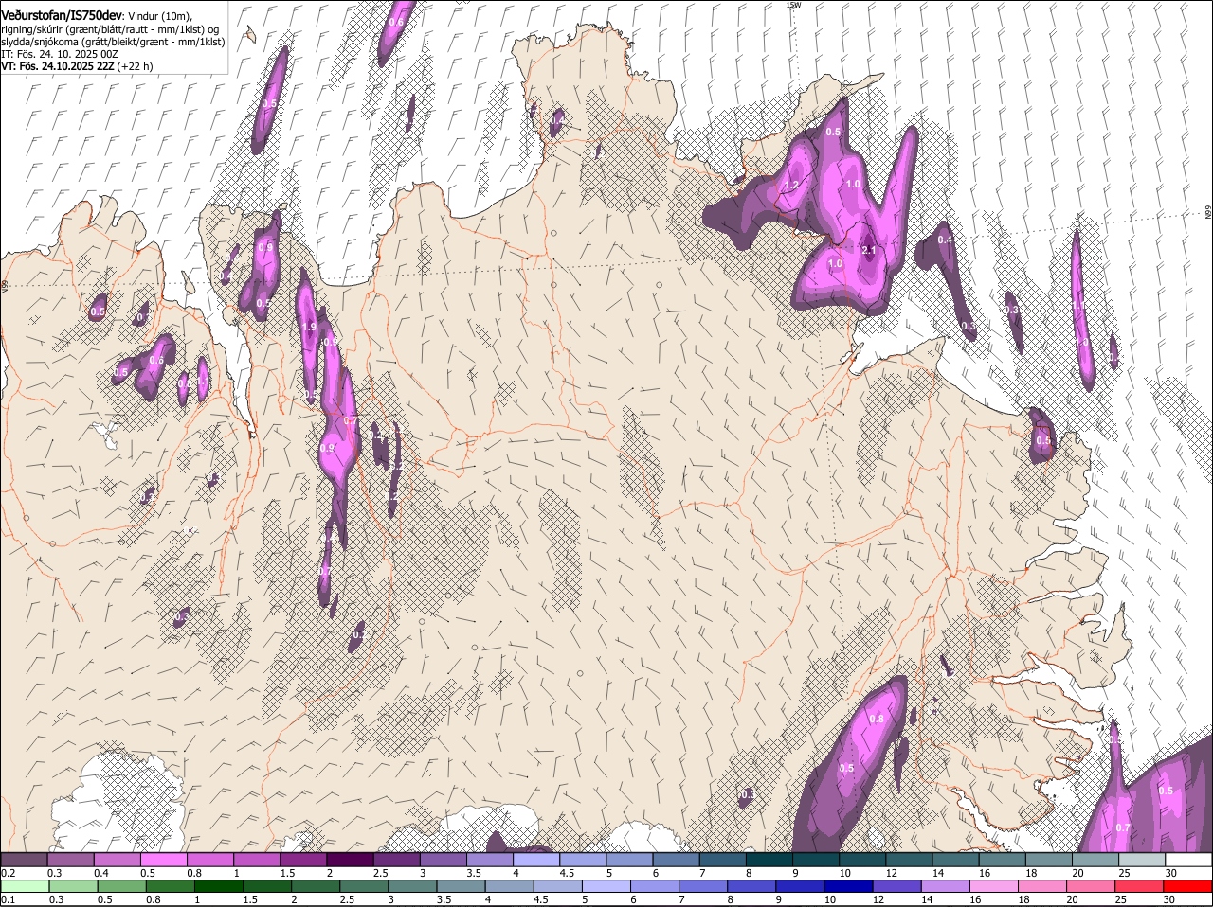Pick the pale grey 25 swatch in upper legend

(1143, 860)
